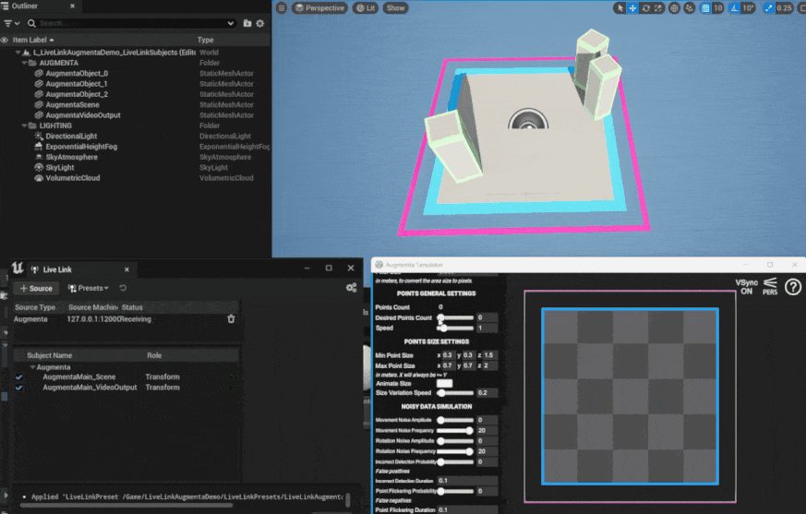This screenshot has height=514, width=806.
Task: Collapse the LIGHTING folder in Outliner
Action: click(x=24, y=126)
